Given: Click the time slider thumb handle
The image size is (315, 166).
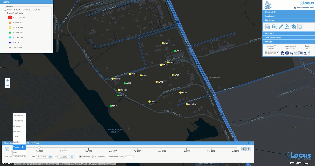Looking at the screenshot, I should [x=39, y=147].
